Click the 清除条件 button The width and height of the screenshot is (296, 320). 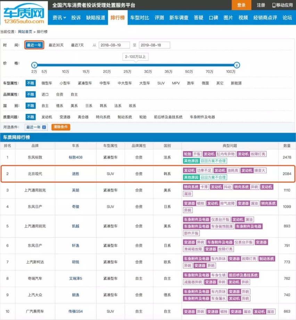click(61, 127)
